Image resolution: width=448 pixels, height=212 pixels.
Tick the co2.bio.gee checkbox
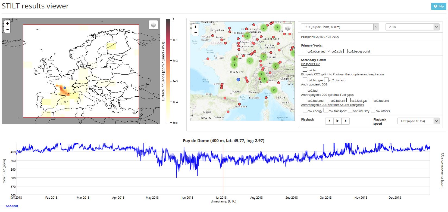tap(305, 80)
